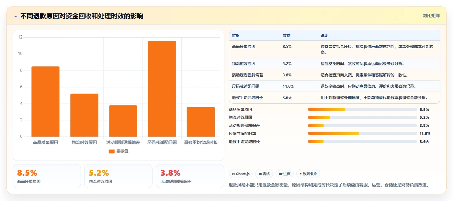Viewport: 453px width, 201px height.
Task: Click the 退款平均完成时长 progress bar
Action: (x=362, y=141)
